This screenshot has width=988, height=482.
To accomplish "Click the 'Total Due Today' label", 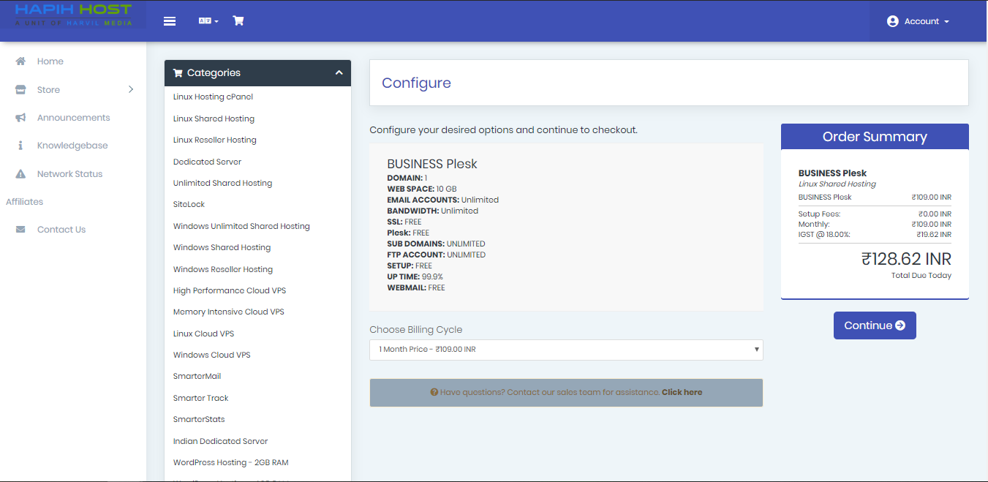I will tap(921, 276).
